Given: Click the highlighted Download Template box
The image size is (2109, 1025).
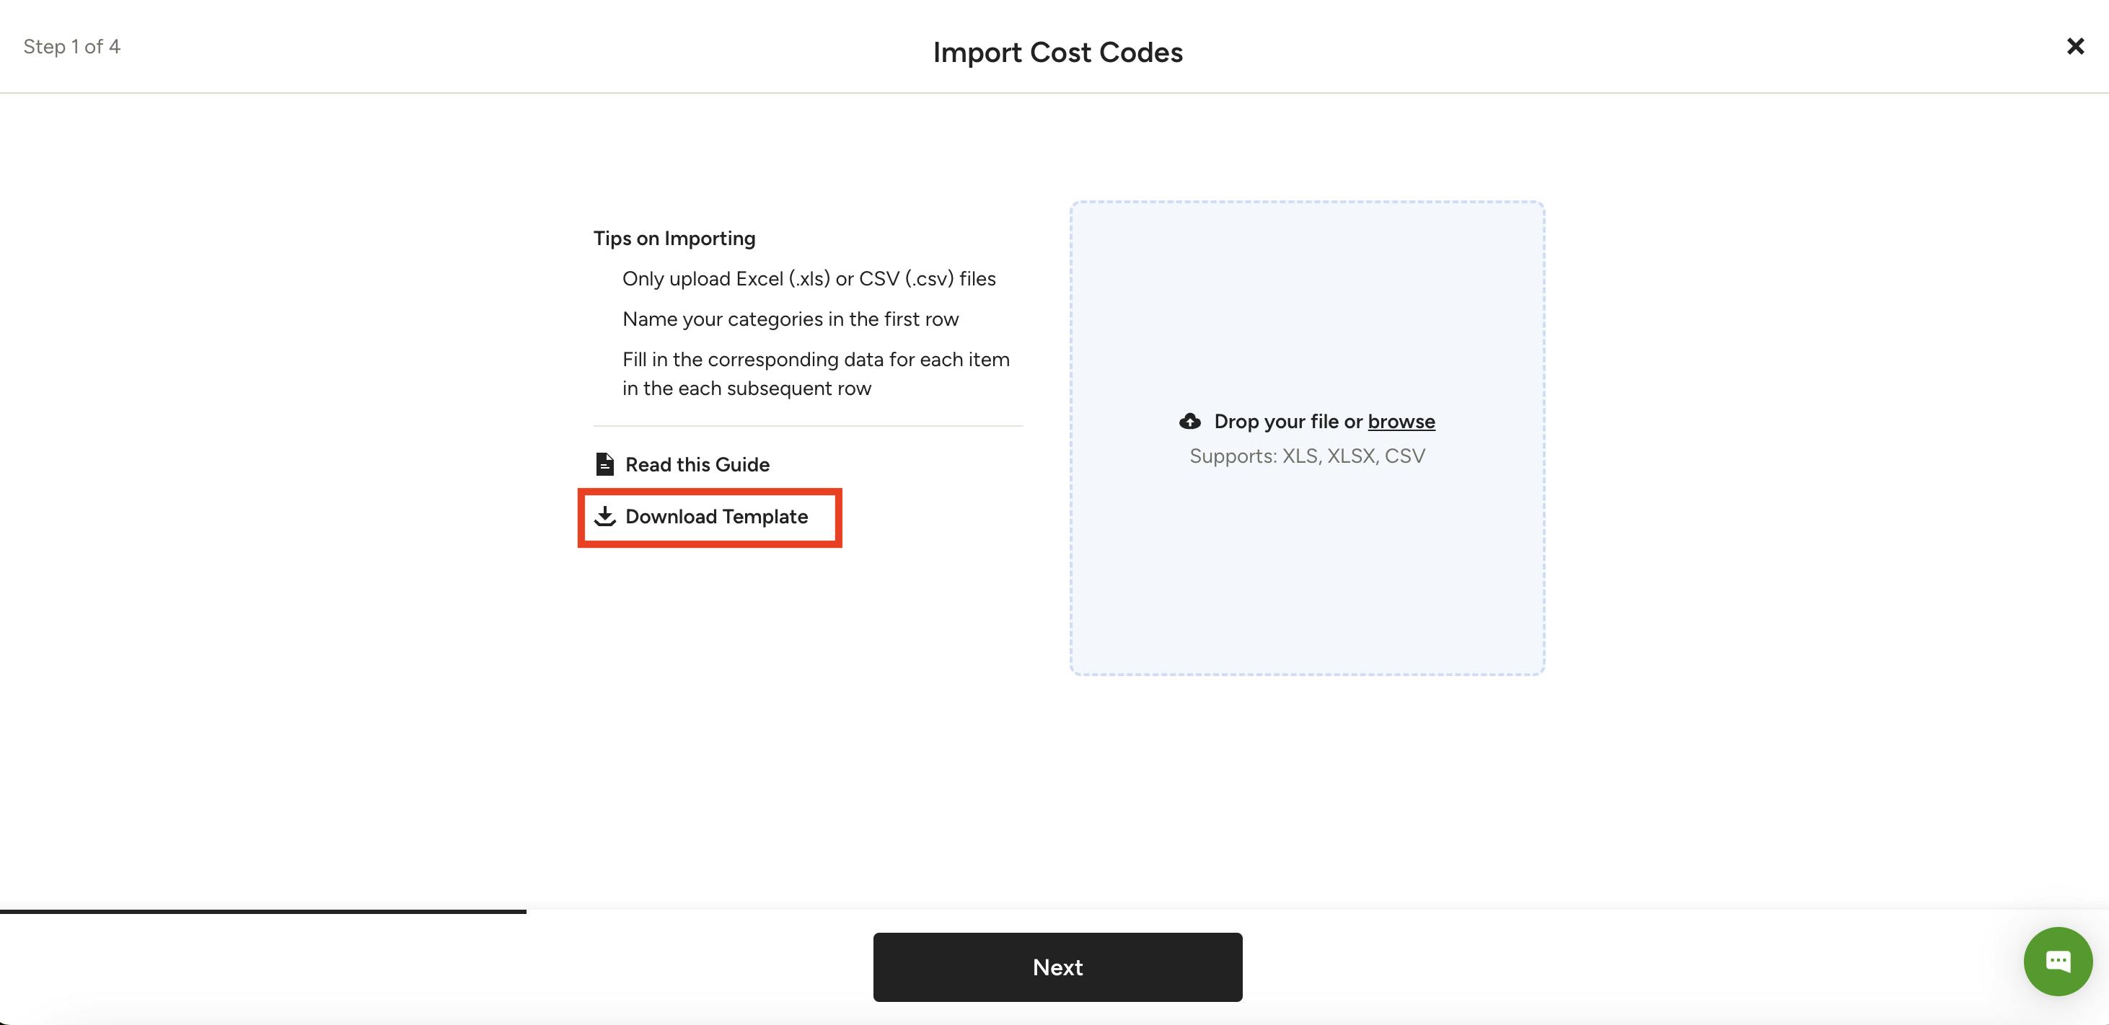Looking at the screenshot, I should tap(709, 517).
